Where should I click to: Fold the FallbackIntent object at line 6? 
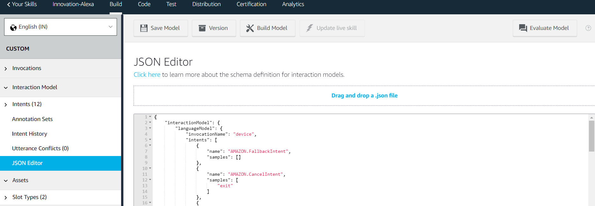[x=150, y=146]
